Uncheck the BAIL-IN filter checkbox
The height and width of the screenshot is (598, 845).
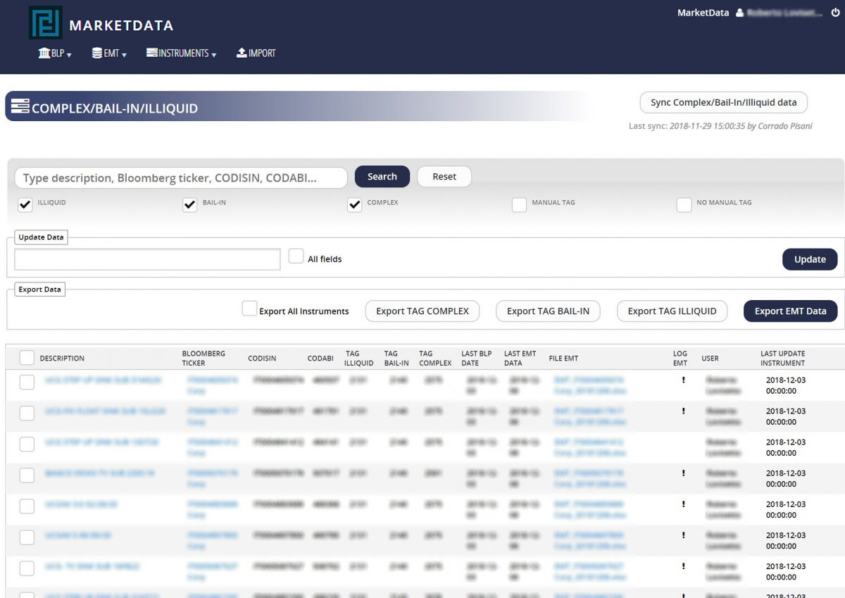tap(190, 205)
